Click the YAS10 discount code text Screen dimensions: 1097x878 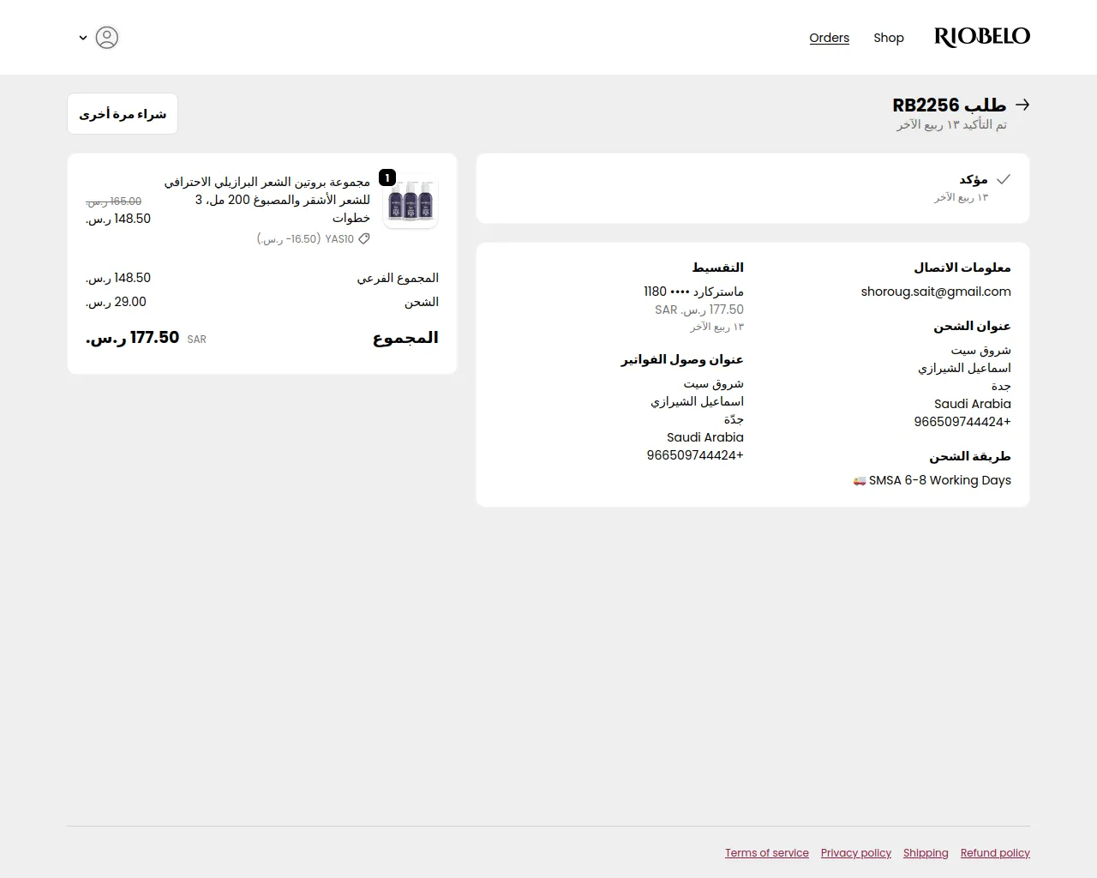coord(339,239)
